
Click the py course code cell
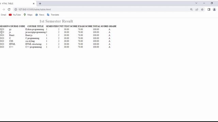(10, 29)
